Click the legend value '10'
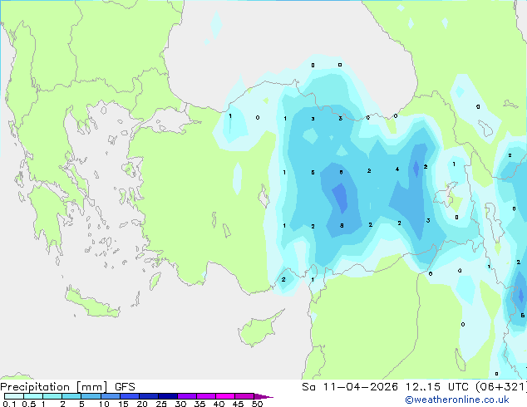Viewport: 527px width, 407px height. coord(104,404)
